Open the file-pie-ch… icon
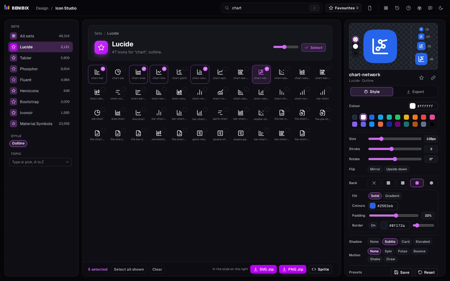 (x=323, y=115)
